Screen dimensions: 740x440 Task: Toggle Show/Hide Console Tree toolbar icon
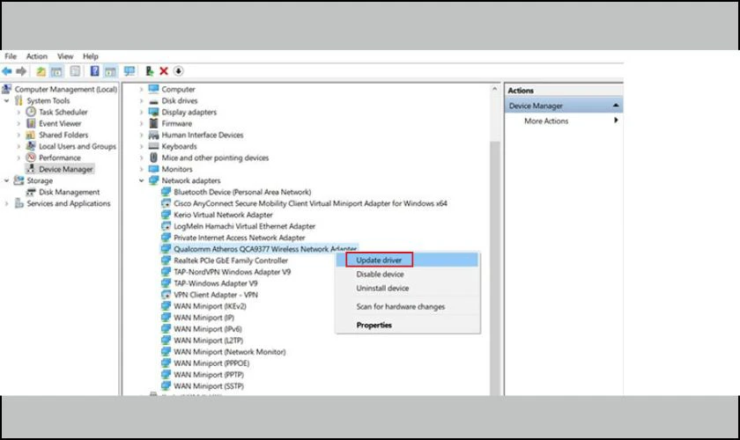(56, 71)
